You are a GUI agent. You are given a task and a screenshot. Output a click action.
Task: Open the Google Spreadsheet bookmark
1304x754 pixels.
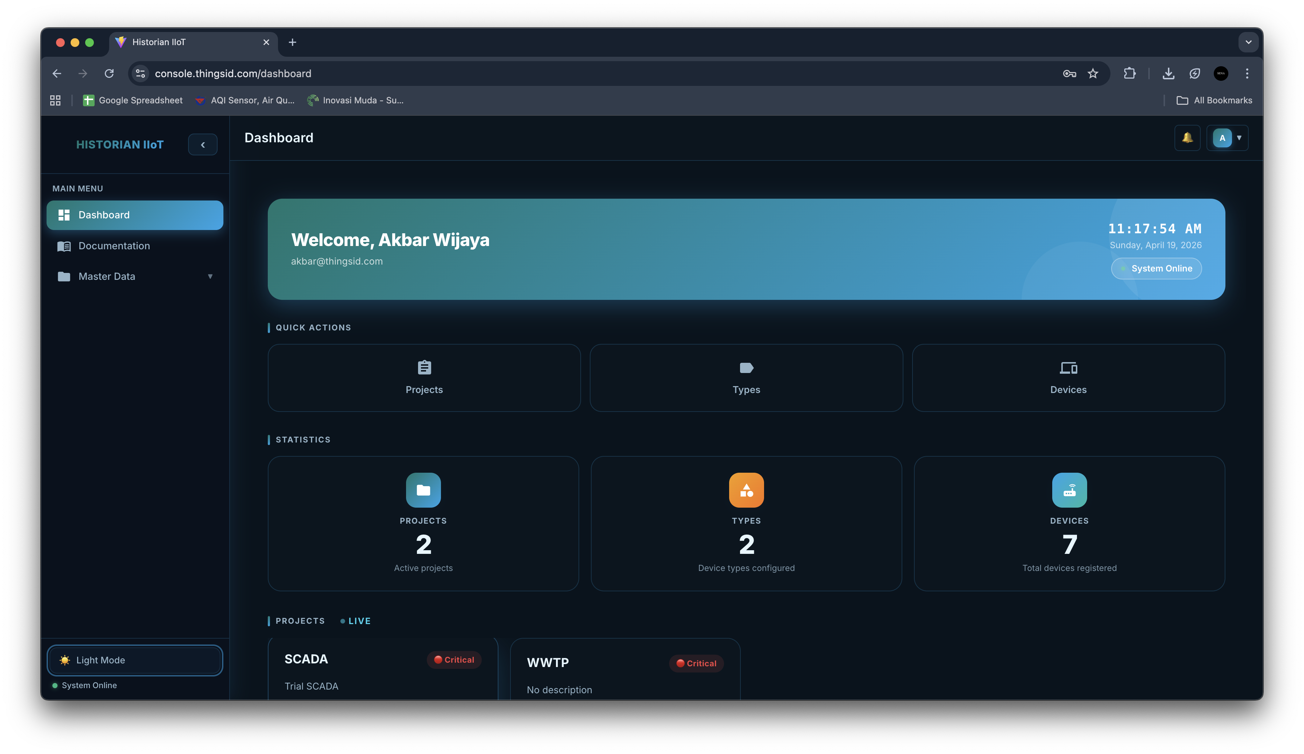[133, 100]
